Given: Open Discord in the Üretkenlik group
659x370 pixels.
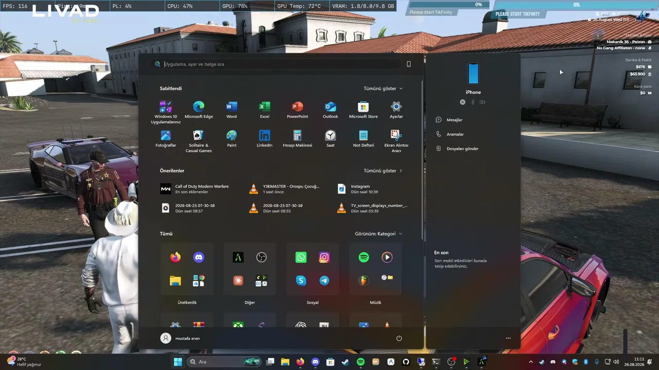Looking at the screenshot, I should (x=199, y=257).
